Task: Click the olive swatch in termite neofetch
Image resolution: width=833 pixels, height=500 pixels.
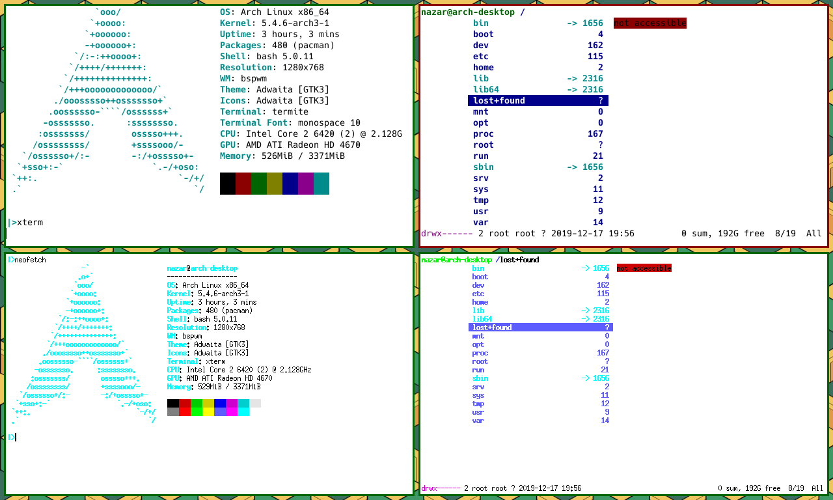Action: (x=275, y=183)
